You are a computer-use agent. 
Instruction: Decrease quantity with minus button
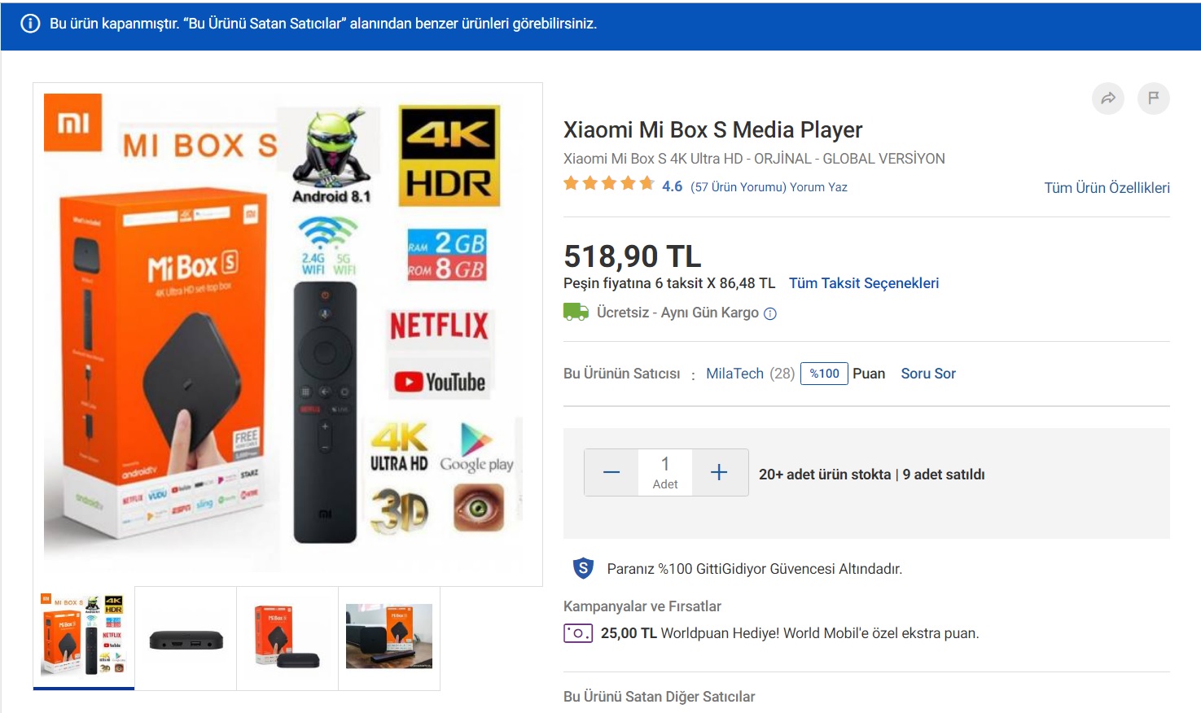(611, 473)
